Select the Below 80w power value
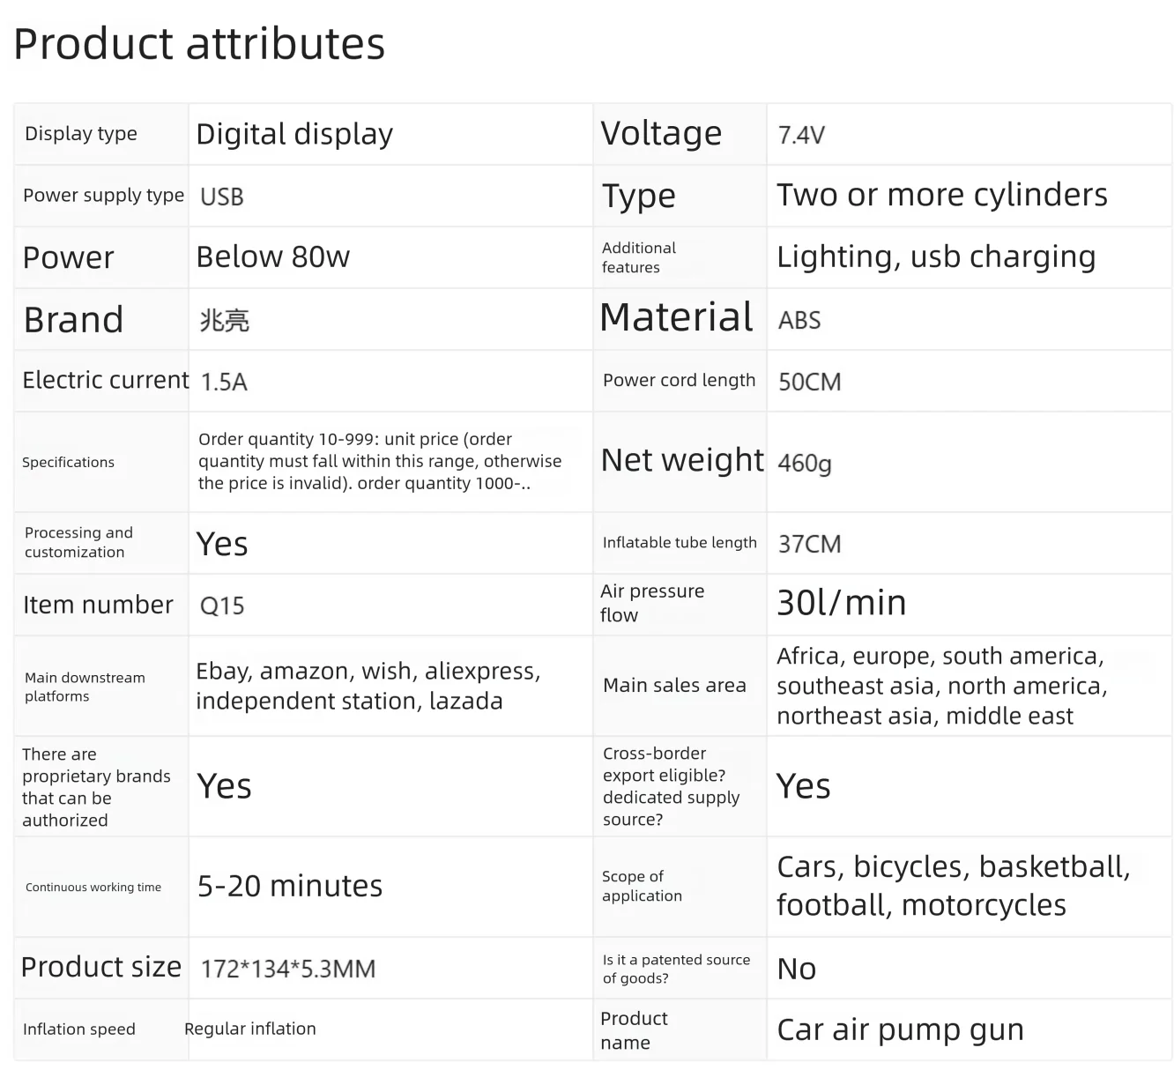The image size is (1174, 1070). [x=272, y=256]
